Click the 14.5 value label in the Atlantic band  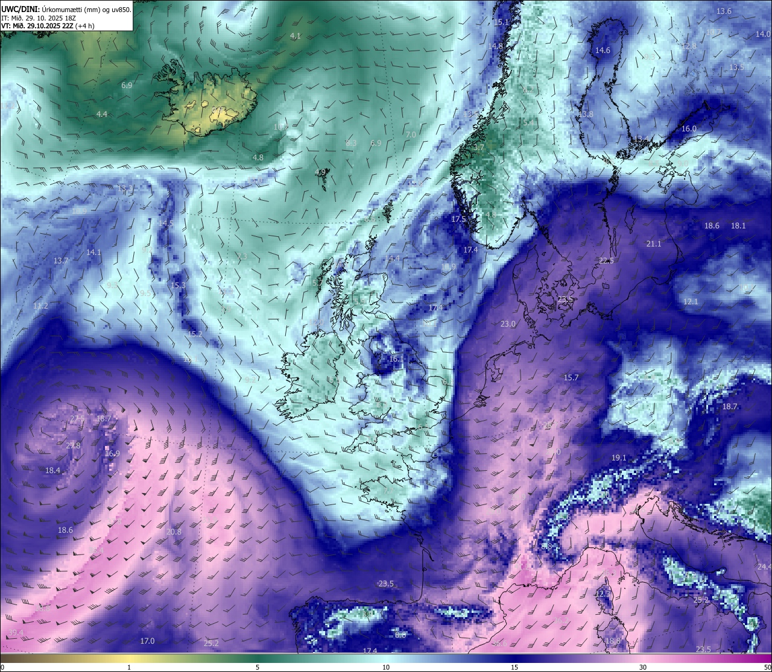(166, 223)
